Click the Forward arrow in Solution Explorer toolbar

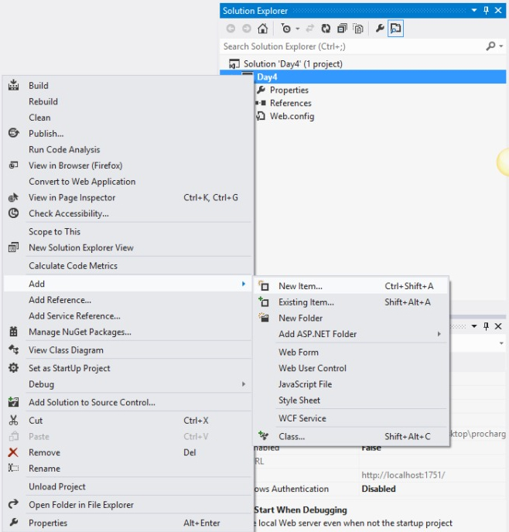[x=247, y=29]
